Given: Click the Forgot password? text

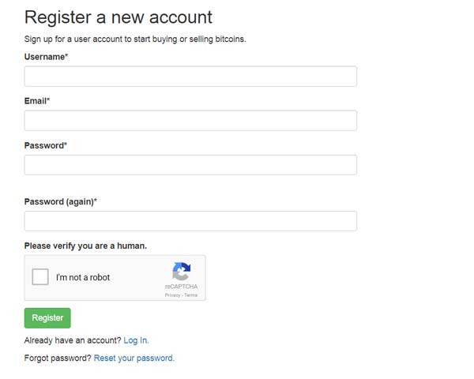Looking at the screenshot, I should pyautogui.click(x=58, y=358).
